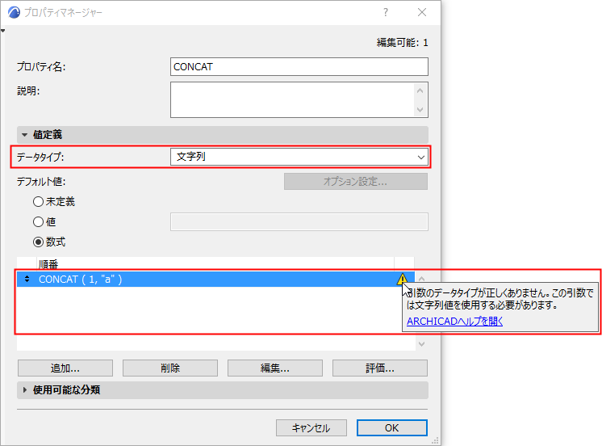The width and height of the screenshot is (602, 446).
Task: Click the 追加... button
Action: [65, 368]
